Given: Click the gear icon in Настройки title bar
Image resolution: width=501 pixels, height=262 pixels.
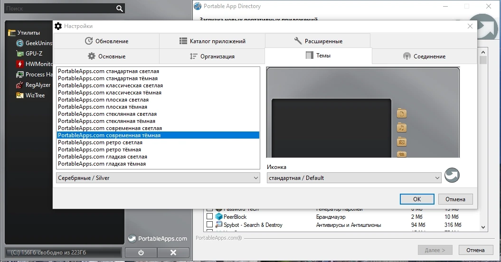Looking at the screenshot, I should (x=58, y=26).
